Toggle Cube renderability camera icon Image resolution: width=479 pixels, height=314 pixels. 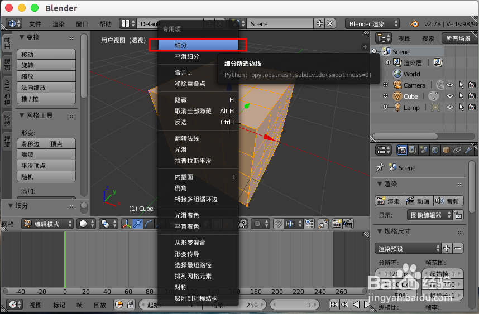pos(472,96)
